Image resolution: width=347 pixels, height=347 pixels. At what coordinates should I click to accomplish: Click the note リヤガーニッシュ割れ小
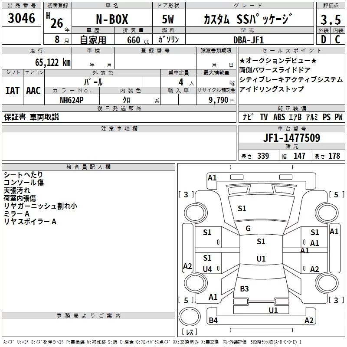coord(40,206)
